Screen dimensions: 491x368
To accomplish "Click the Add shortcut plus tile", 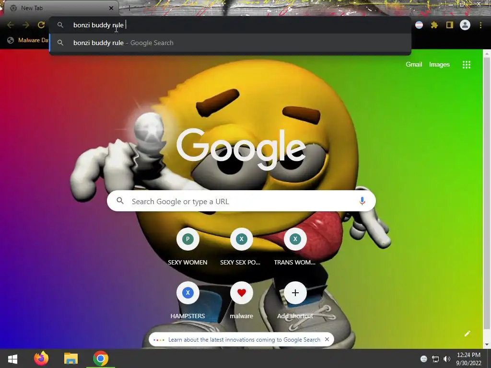I will tap(295, 301).
